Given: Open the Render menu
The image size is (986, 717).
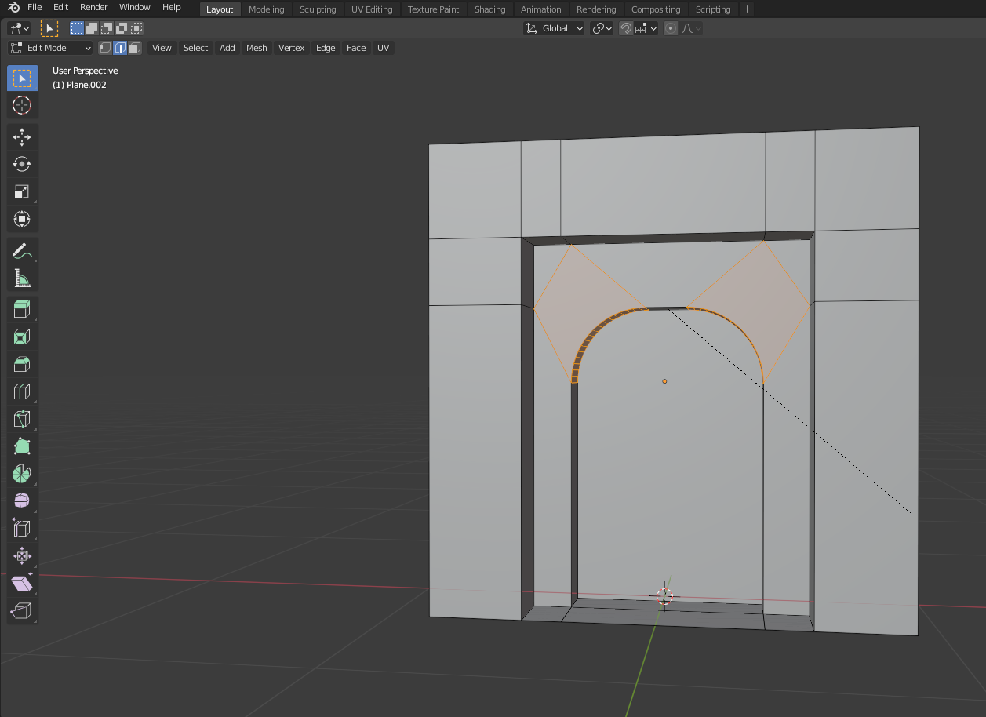Looking at the screenshot, I should tap(93, 7).
